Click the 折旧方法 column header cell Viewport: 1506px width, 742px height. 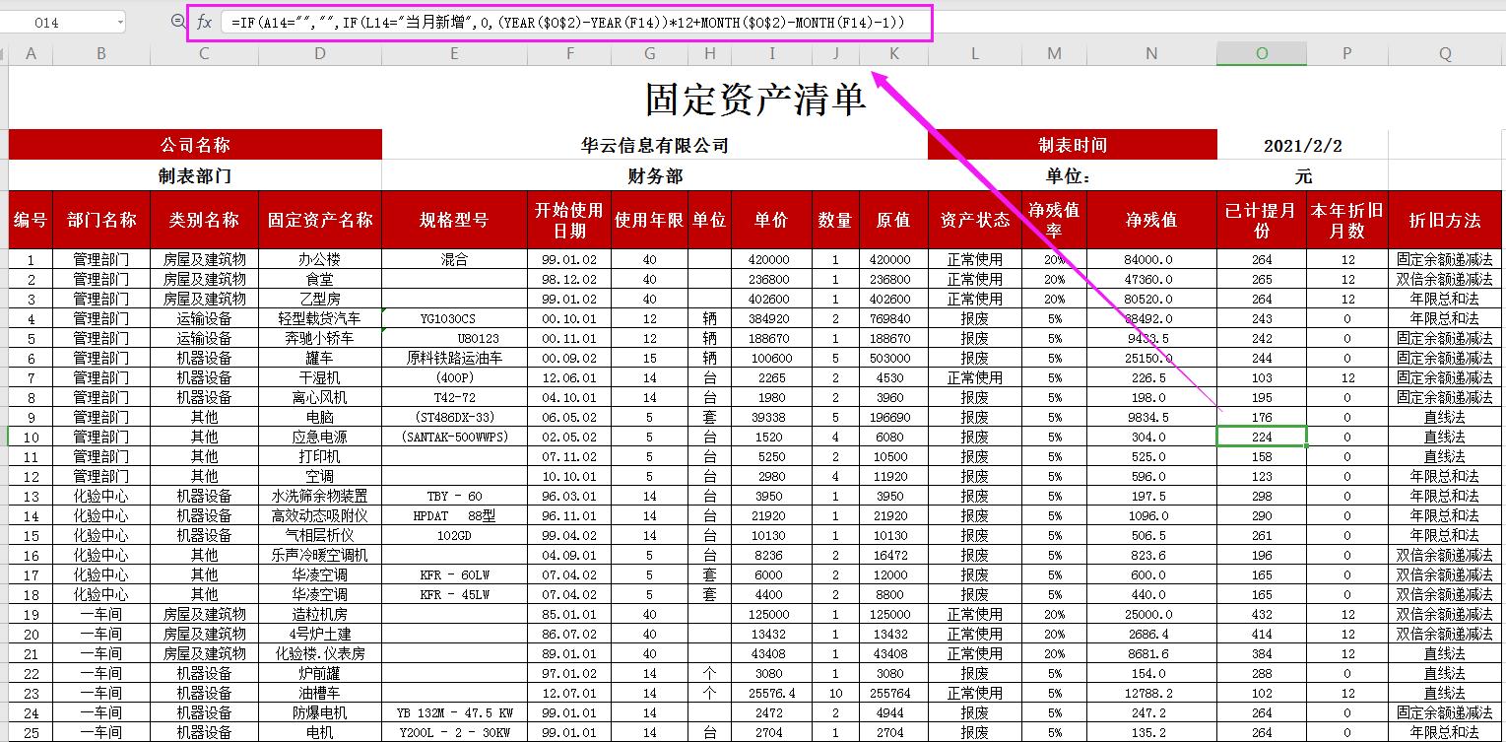tap(1444, 219)
